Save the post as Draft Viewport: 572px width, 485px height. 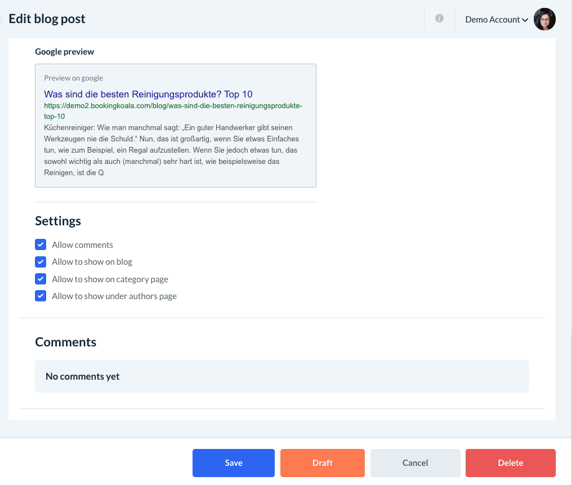click(323, 463)
